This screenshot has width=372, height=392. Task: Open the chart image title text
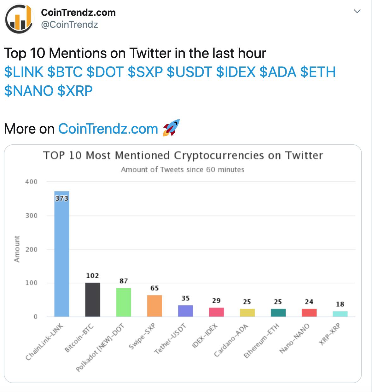[183, 156]
